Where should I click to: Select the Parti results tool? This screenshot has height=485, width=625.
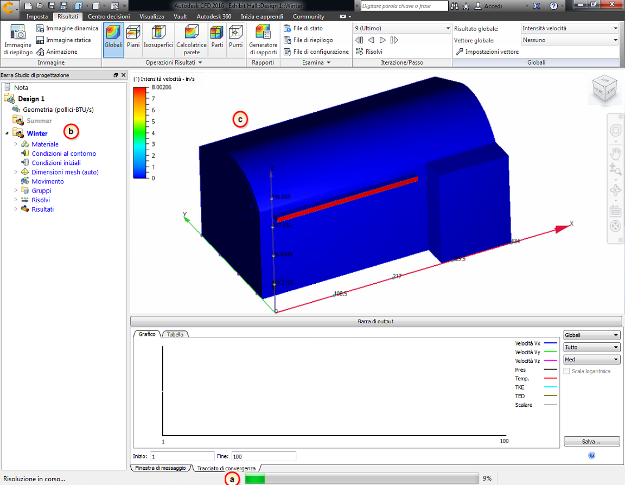coord(217,40)
